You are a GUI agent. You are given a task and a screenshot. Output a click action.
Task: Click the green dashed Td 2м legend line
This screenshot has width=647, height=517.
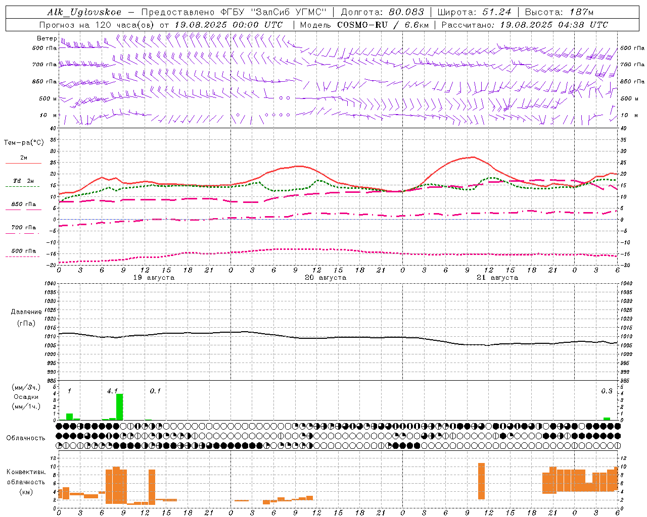(x=22, y=186)
